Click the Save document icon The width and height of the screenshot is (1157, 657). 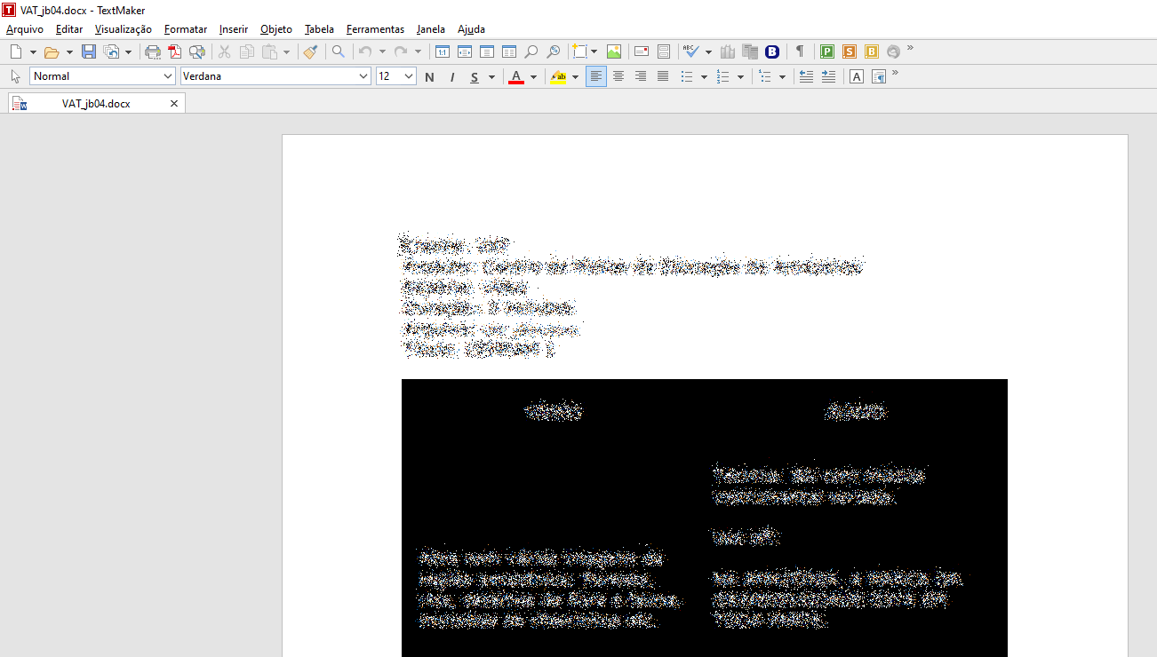tap(89, 51)
